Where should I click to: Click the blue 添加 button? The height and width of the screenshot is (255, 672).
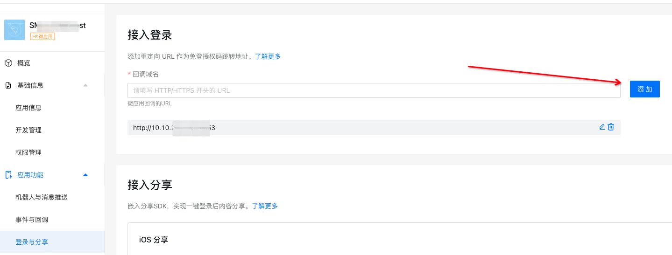[x=644, y=89]
